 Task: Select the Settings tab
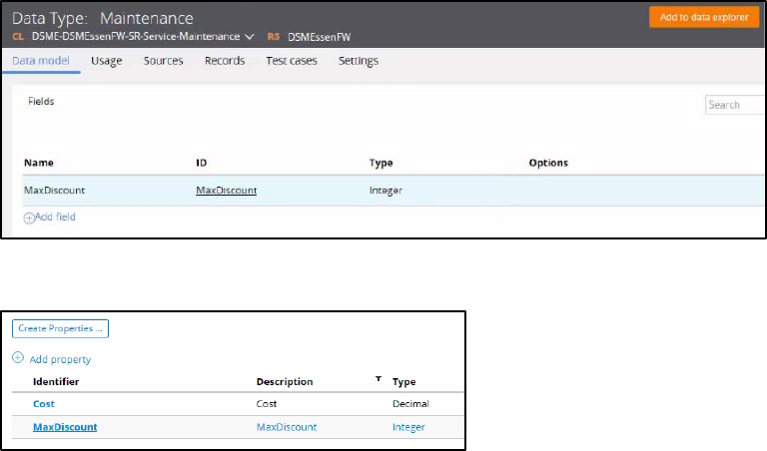(x=358, y=61)
